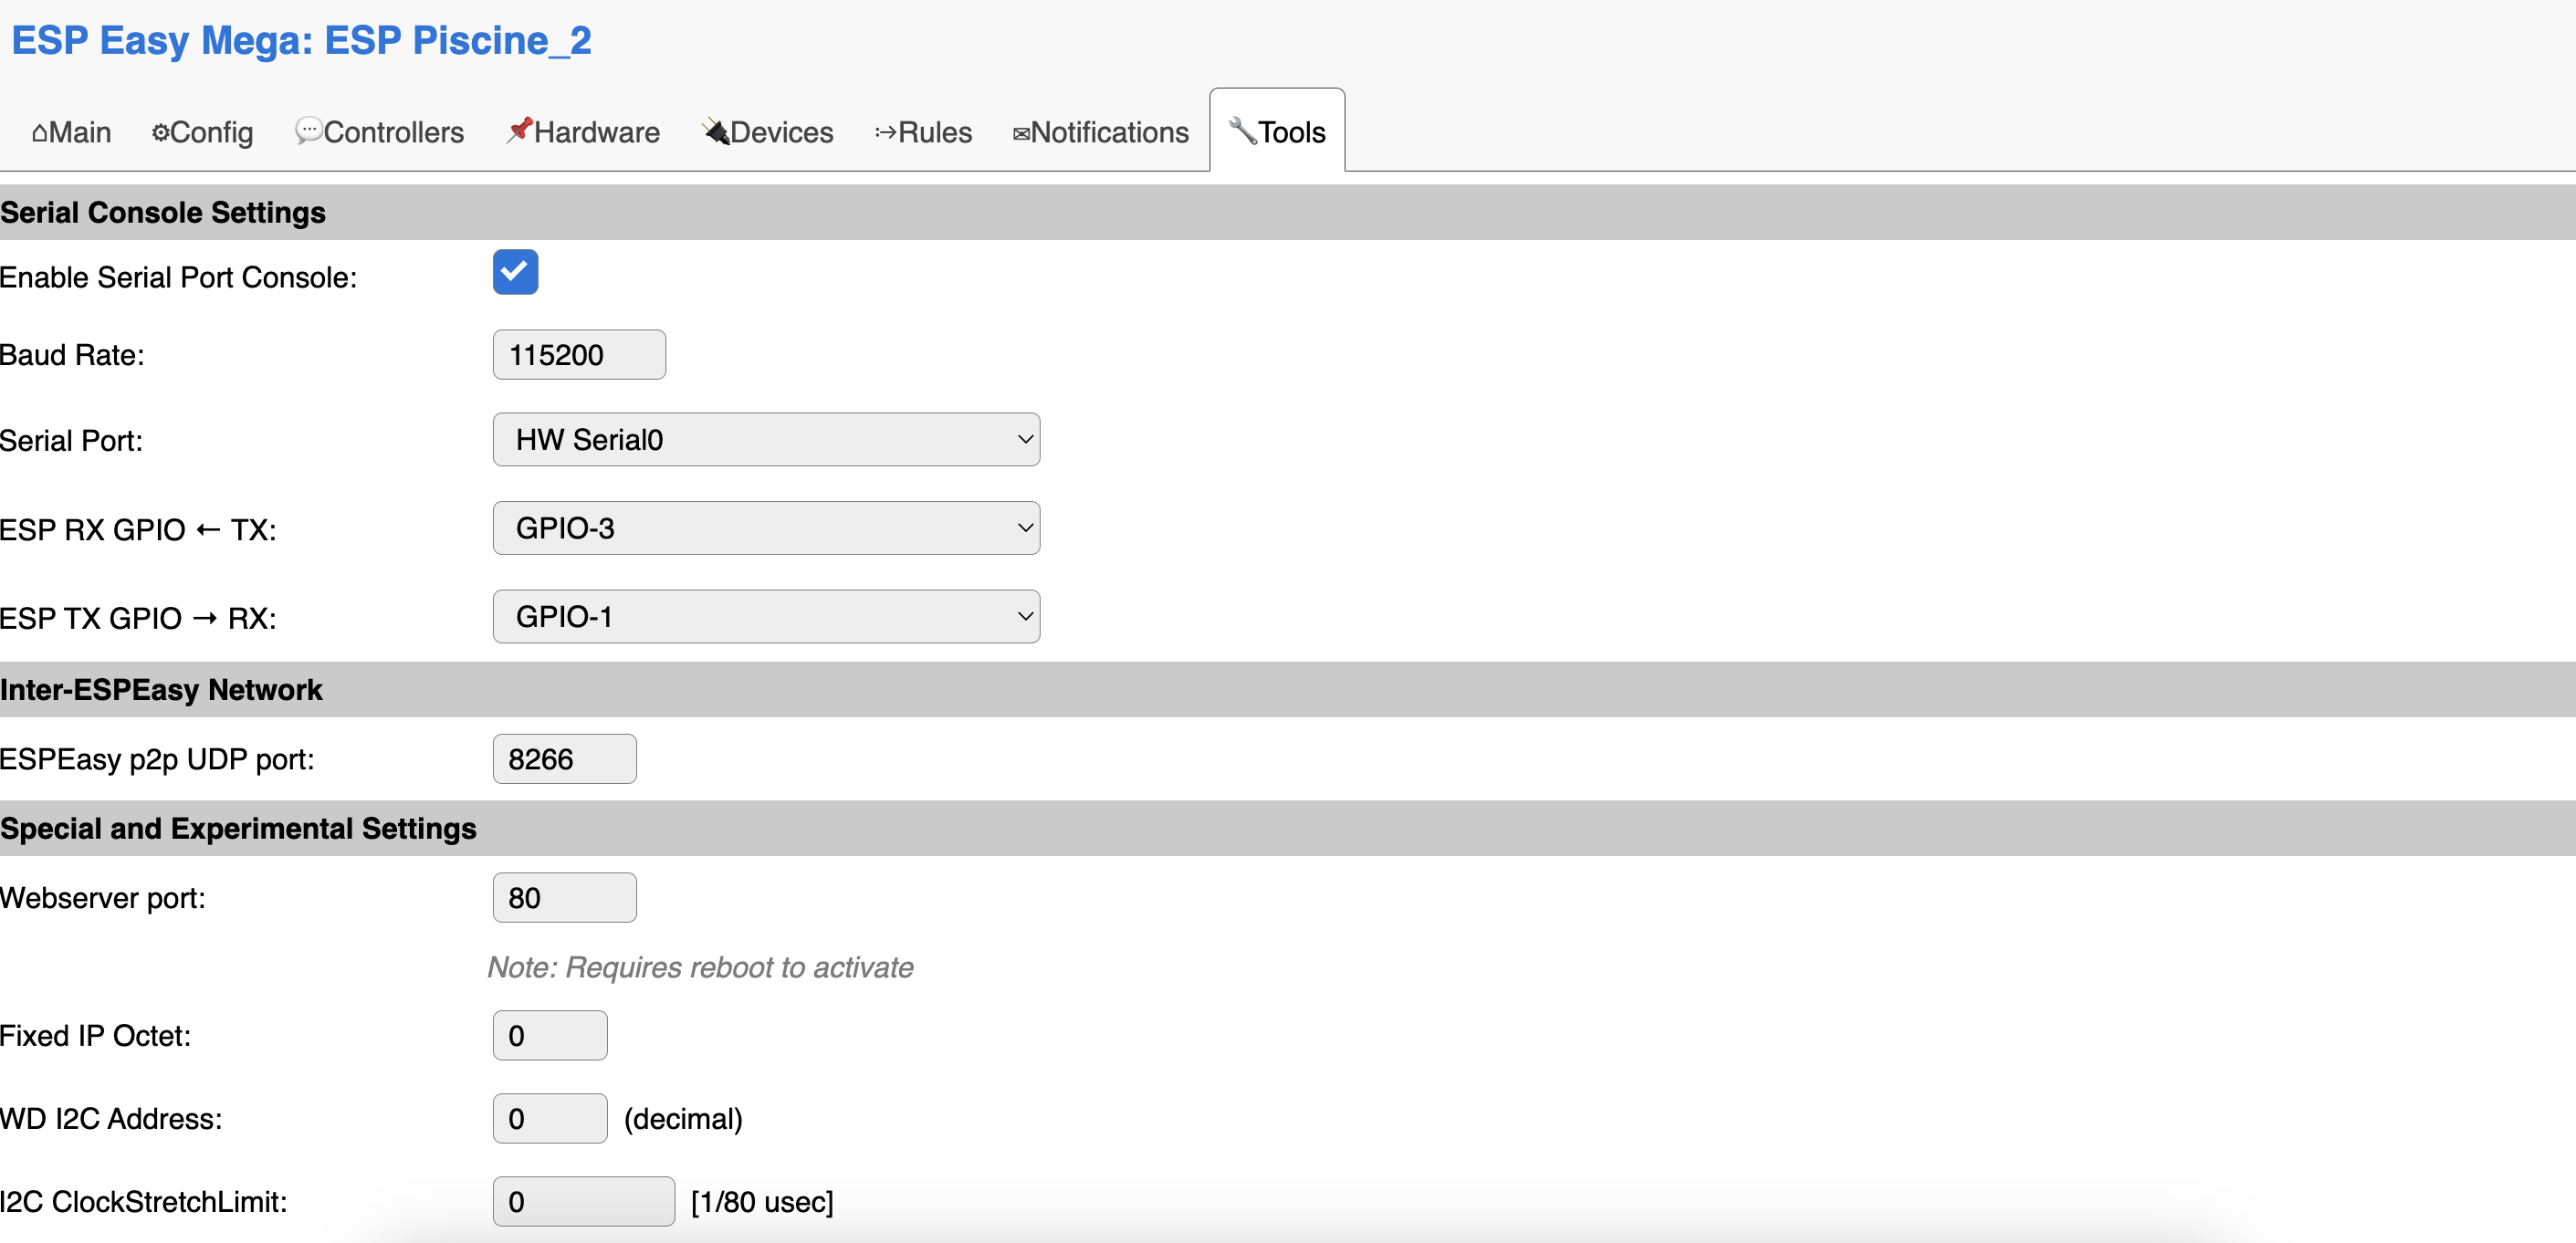Click the Fixed IP Octet field
The image size is (2576, 1243).
[550, 1036]
